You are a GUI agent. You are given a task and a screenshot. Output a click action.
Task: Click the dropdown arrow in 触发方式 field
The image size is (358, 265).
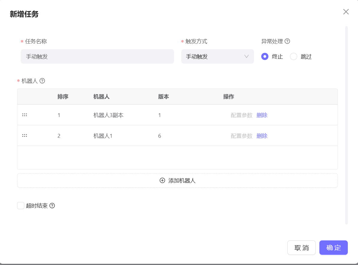246,56
